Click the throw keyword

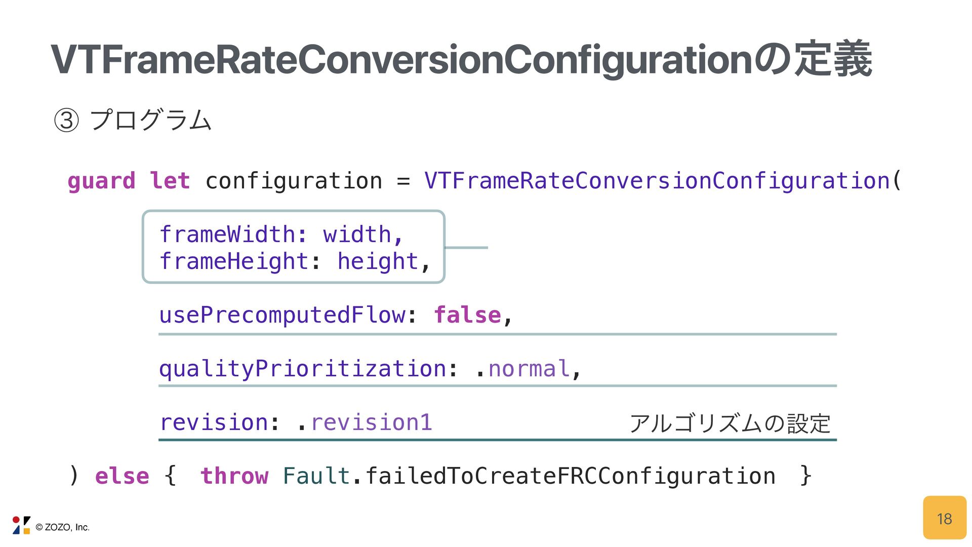point(234,476)
